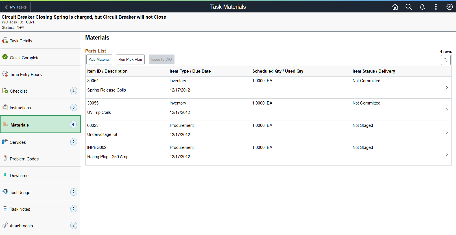456x235 pixels.
Task: Click the Task Details sidebar icon
Action: click(x=5, y=40)
